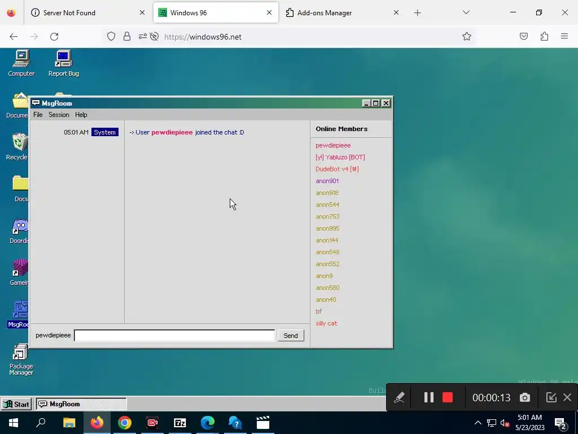Switch to the Add-ons Manager tab
Viewport: 578px width, 434px height.
point(341,12)
